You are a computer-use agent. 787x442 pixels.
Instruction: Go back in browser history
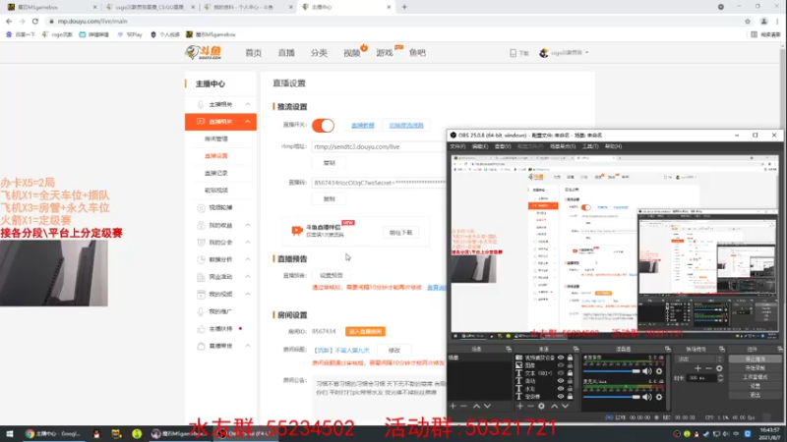click(9, 21)
